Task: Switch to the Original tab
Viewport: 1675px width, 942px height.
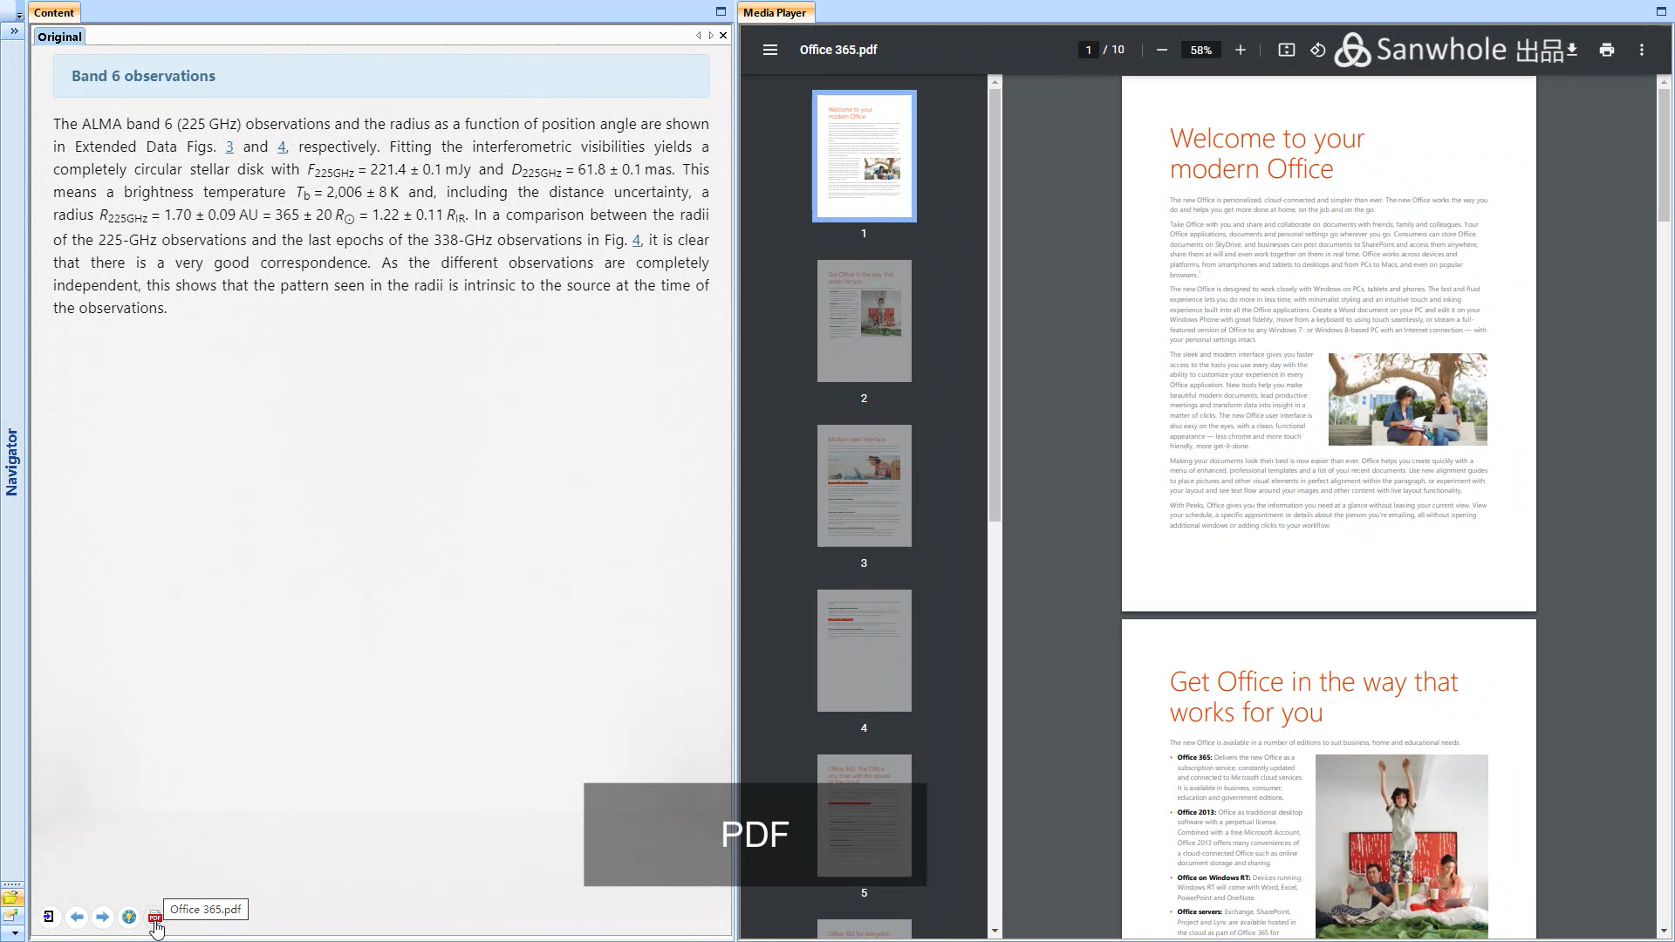Action: (x=59, y=37)
